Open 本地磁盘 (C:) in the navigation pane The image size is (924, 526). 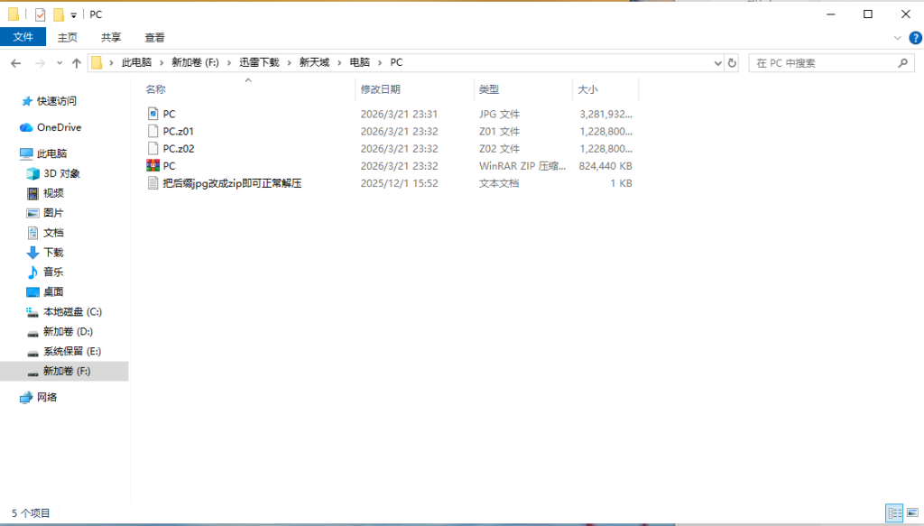click(72, 311)
